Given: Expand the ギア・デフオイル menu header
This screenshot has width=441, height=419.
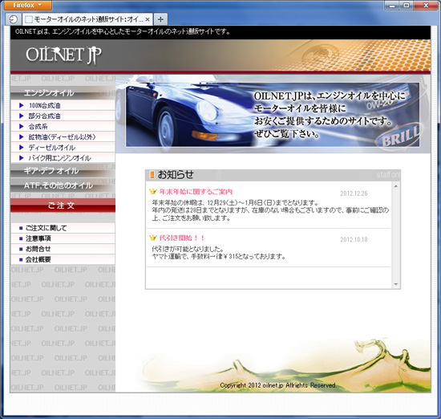Looking at the screenshot, I should coord(63,170).
